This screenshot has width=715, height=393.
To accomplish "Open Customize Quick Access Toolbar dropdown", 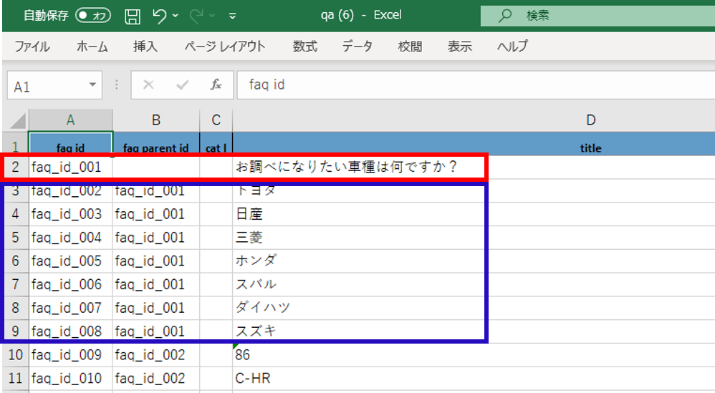I will click(232, 15).
